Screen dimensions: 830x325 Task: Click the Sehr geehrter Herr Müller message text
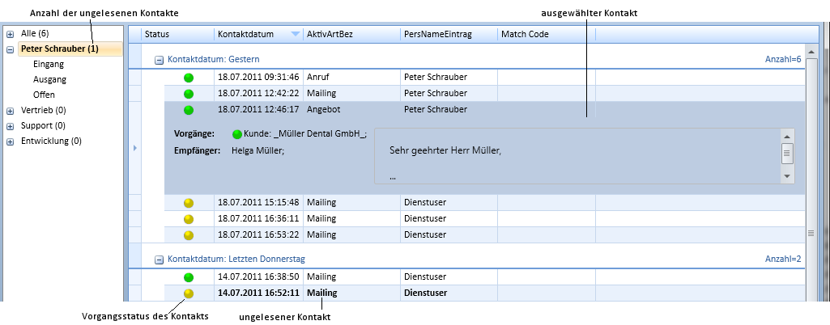[x=445, y=150]
